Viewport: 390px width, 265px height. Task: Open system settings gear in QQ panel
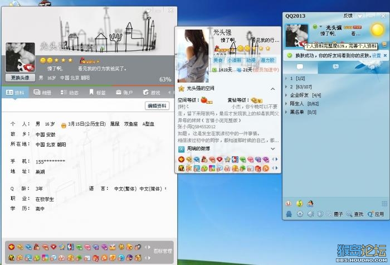pos(300,214)
